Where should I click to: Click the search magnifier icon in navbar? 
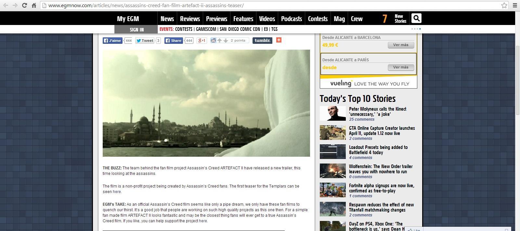coord(416,18)
